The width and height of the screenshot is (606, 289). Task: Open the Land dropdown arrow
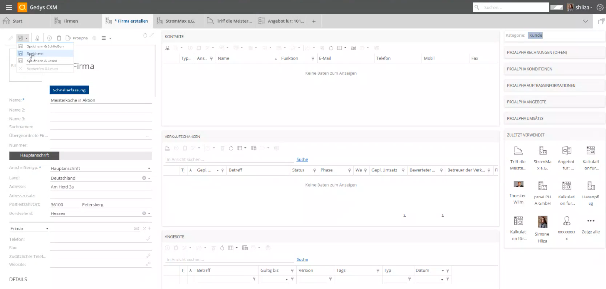point(149,178)
